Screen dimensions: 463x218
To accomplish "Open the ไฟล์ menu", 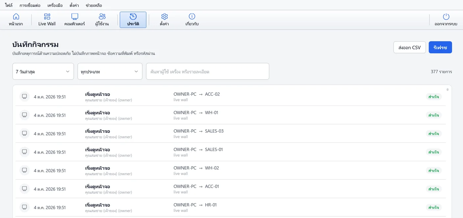I will coord(9,5).
